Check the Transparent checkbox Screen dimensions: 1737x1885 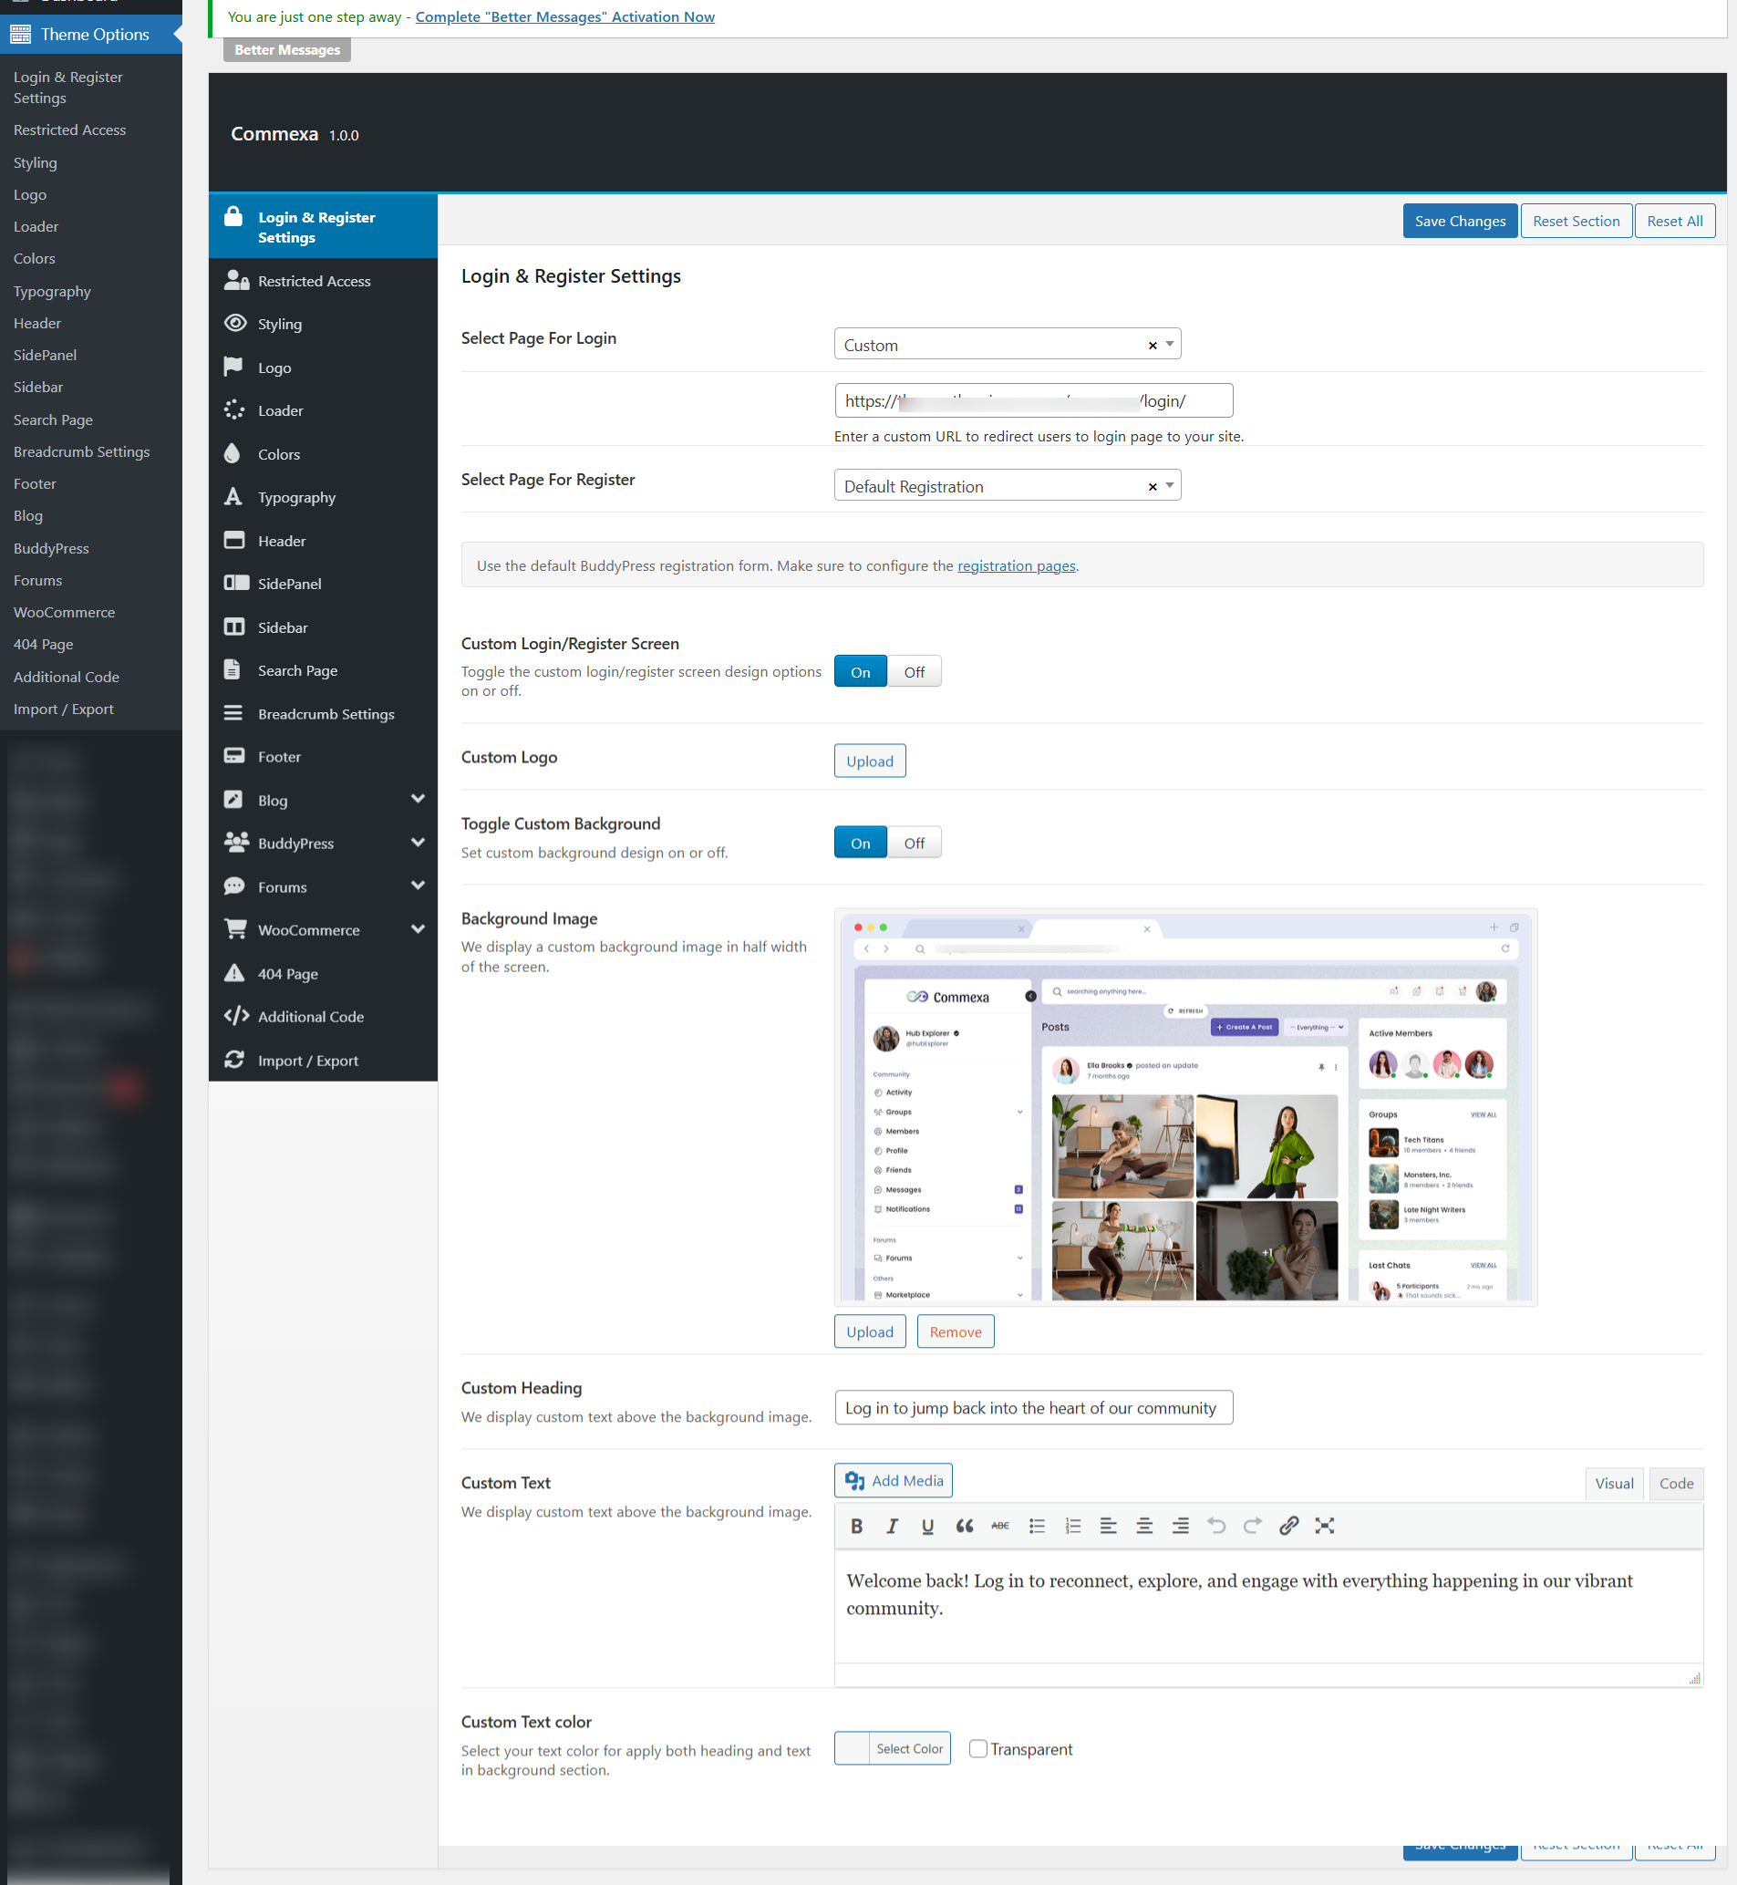[x=977, y=1749]
